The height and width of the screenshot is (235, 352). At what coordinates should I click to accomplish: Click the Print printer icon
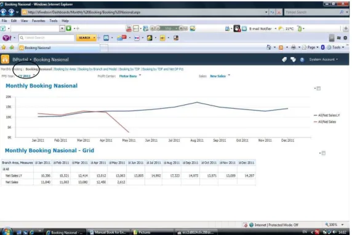293,47
